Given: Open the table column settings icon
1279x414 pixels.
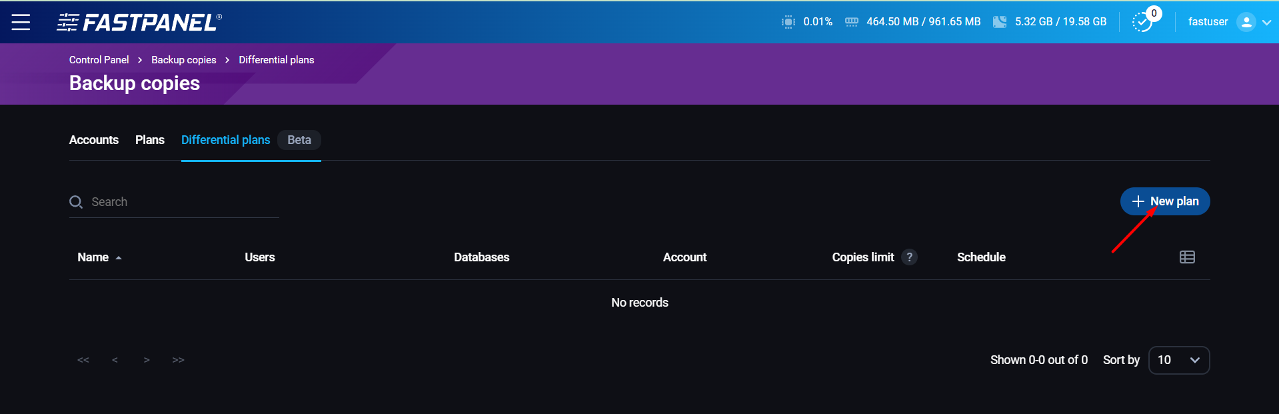Looking at the screenshot, I should [1186, 257].
